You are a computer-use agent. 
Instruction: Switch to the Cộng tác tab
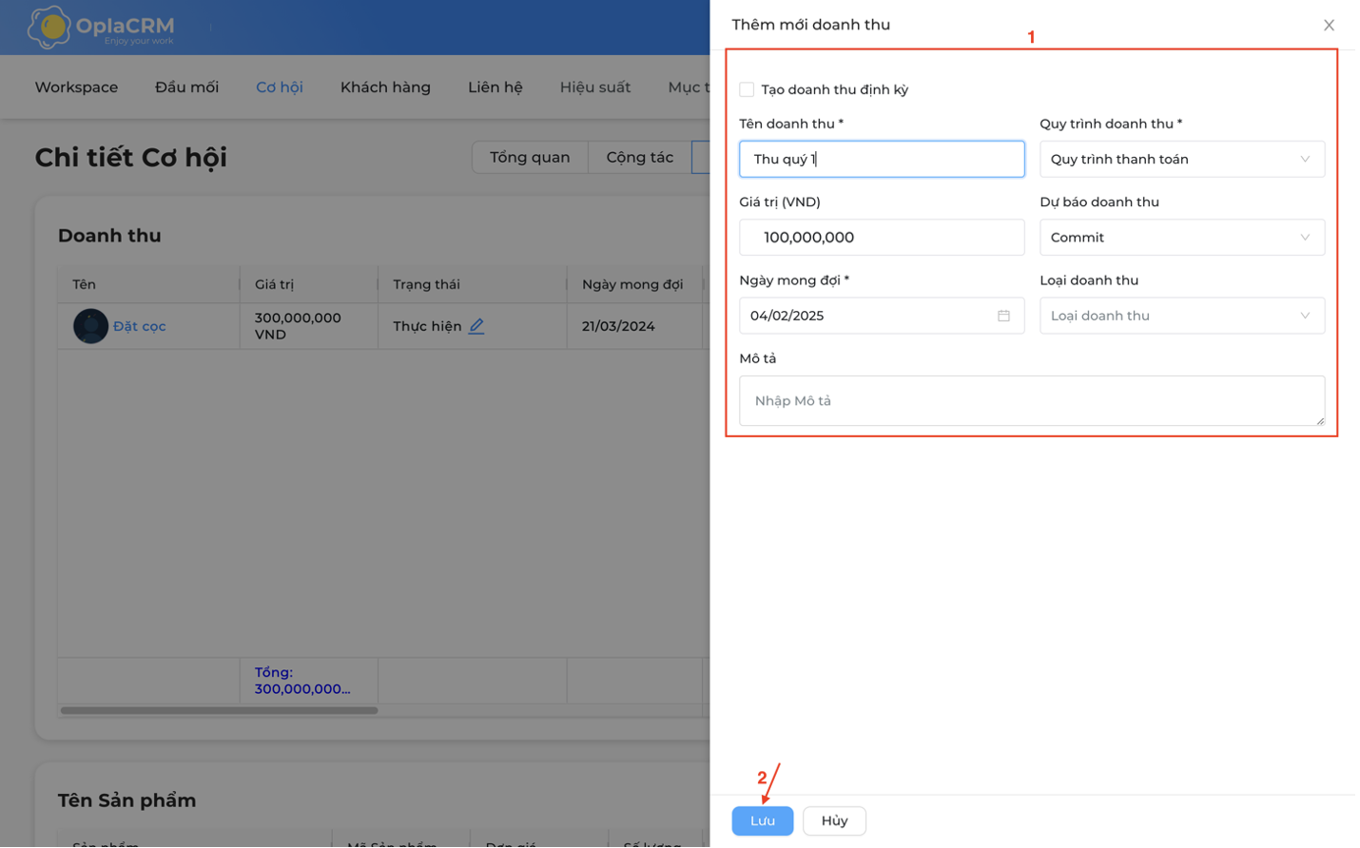point(640,158)
